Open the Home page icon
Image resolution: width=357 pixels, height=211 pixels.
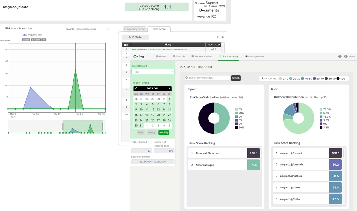[x=157, y=56]
